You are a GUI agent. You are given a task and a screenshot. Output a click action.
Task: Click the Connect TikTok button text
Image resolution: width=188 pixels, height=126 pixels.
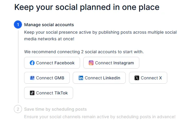point(52,93)
